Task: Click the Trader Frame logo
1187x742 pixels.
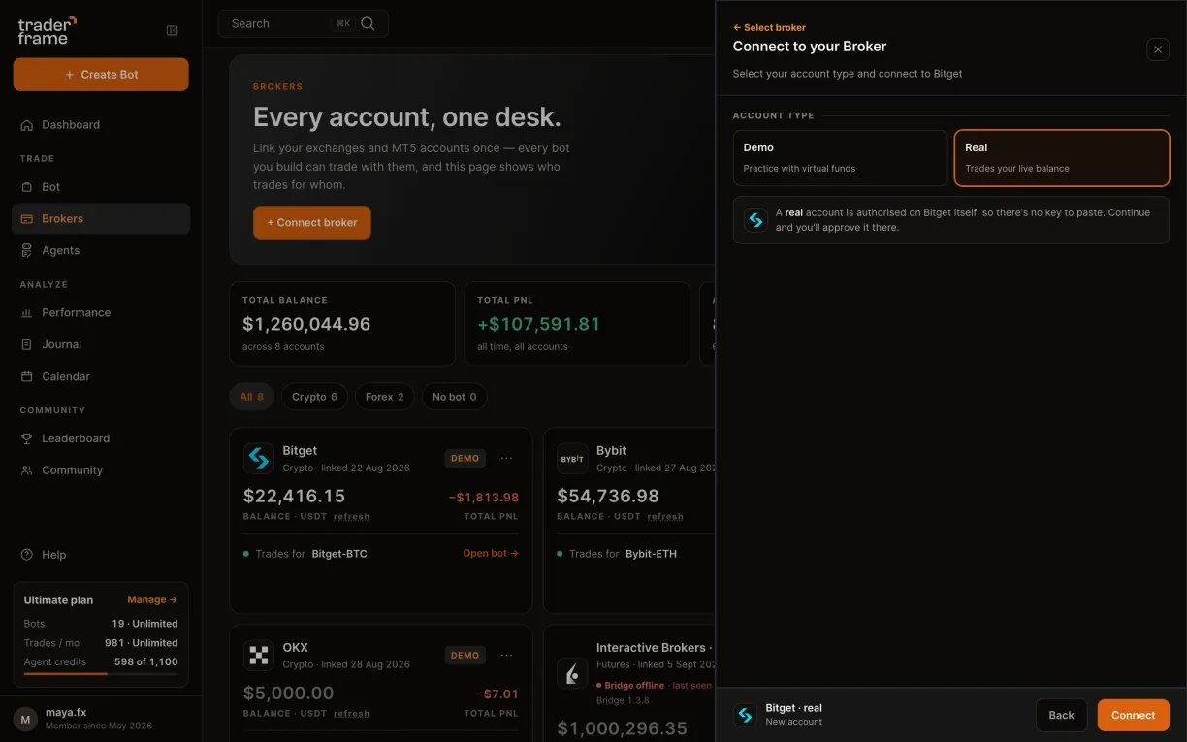Action: [x=47, y=30]
